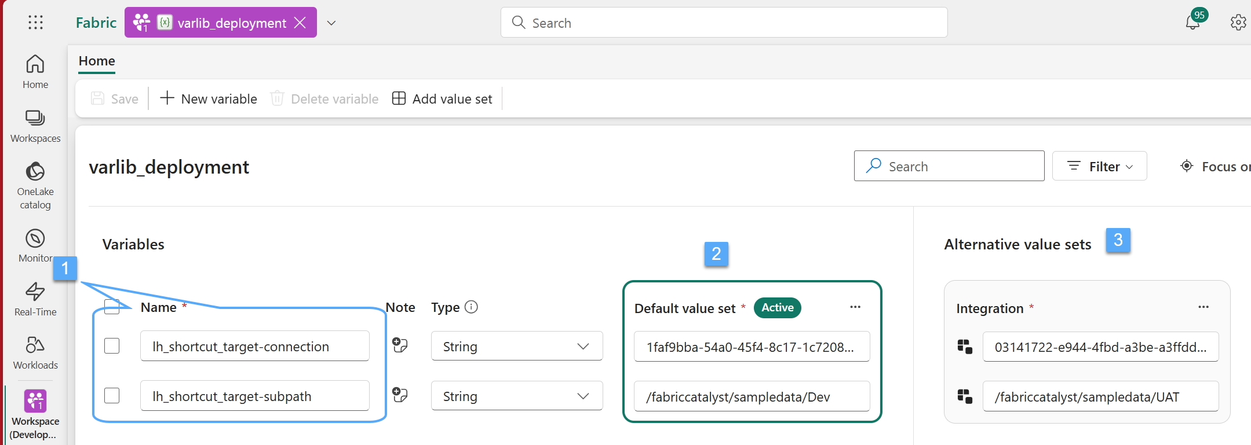Screen dimensions: 1251x445
Task: Select the Home ribbon tab
Action: tap(97, 61)
